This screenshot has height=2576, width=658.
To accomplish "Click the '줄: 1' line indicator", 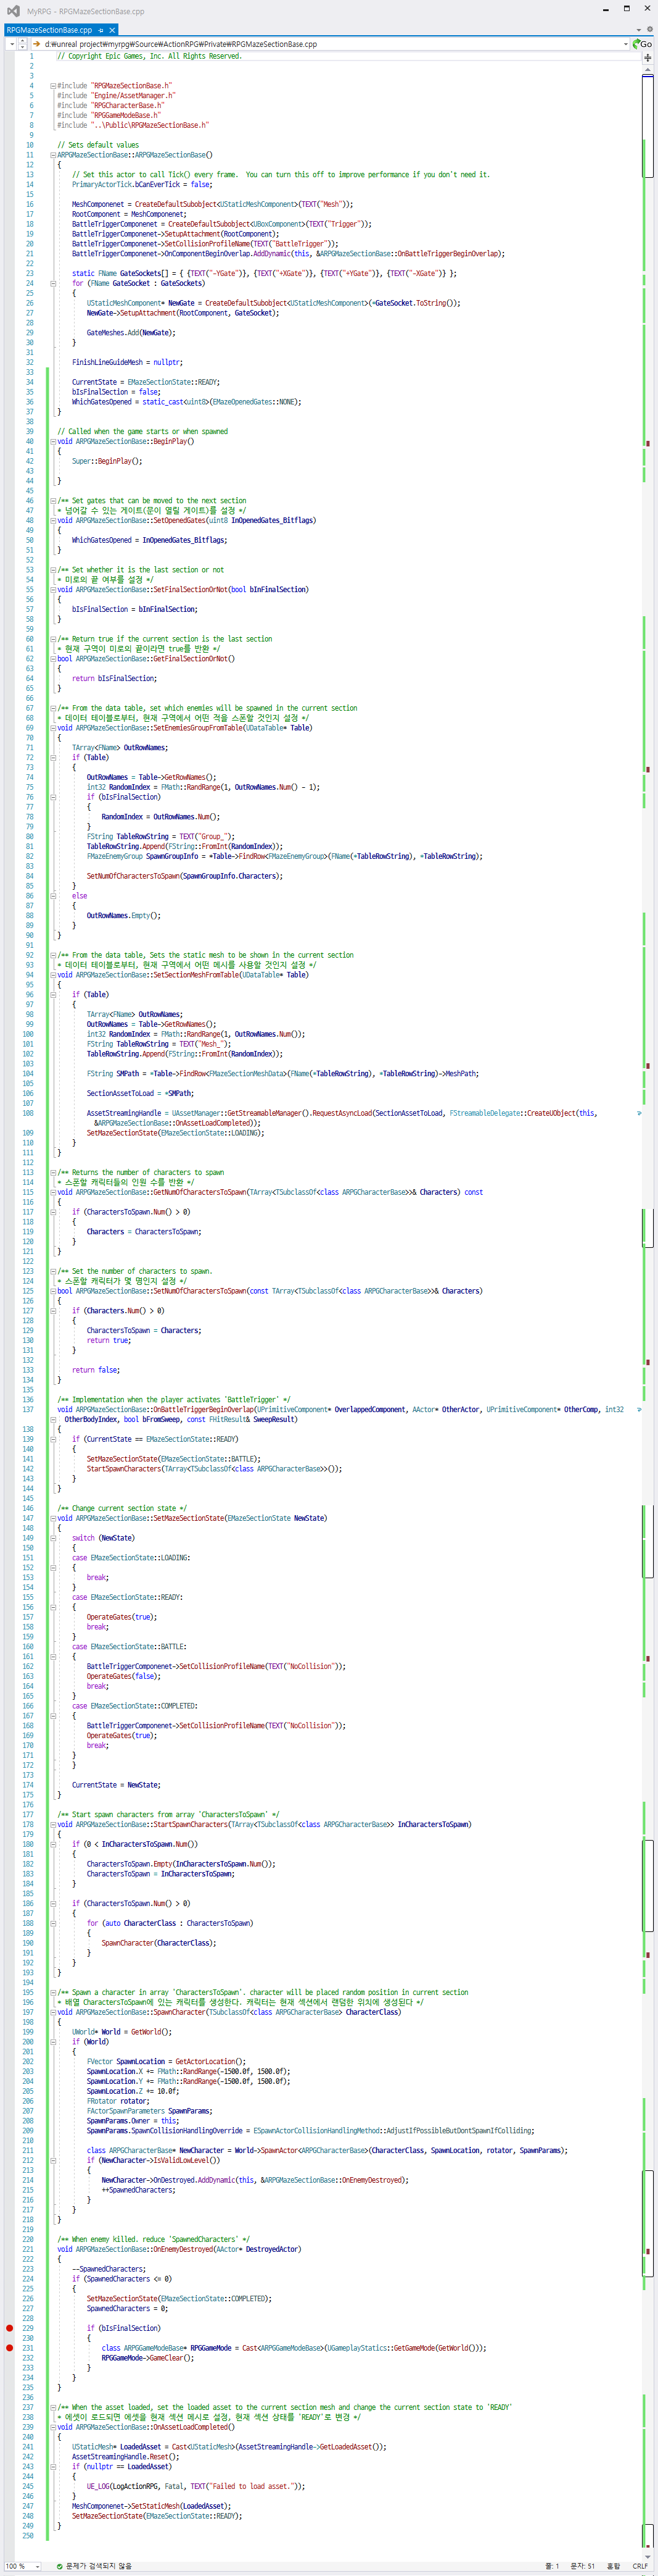I will tap(552, 2566).
